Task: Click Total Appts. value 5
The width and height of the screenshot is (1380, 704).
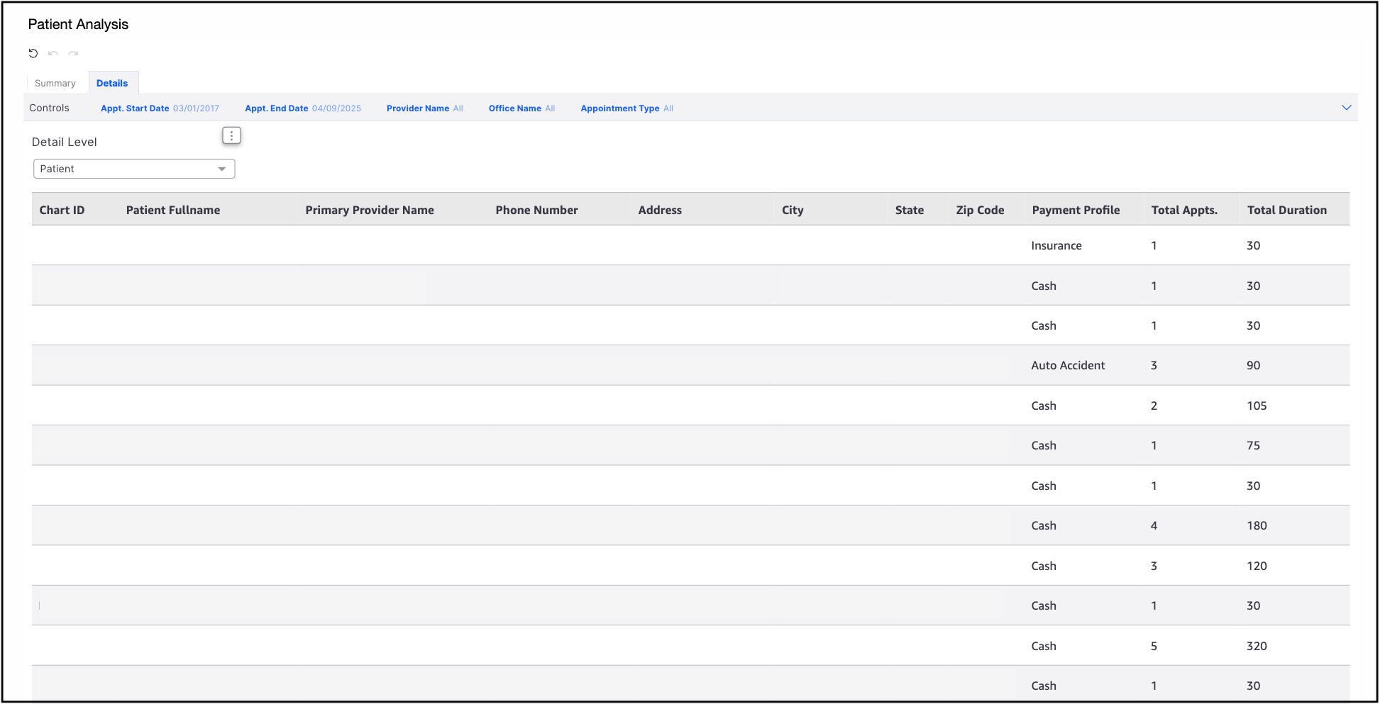Action: coord(1154,646)
